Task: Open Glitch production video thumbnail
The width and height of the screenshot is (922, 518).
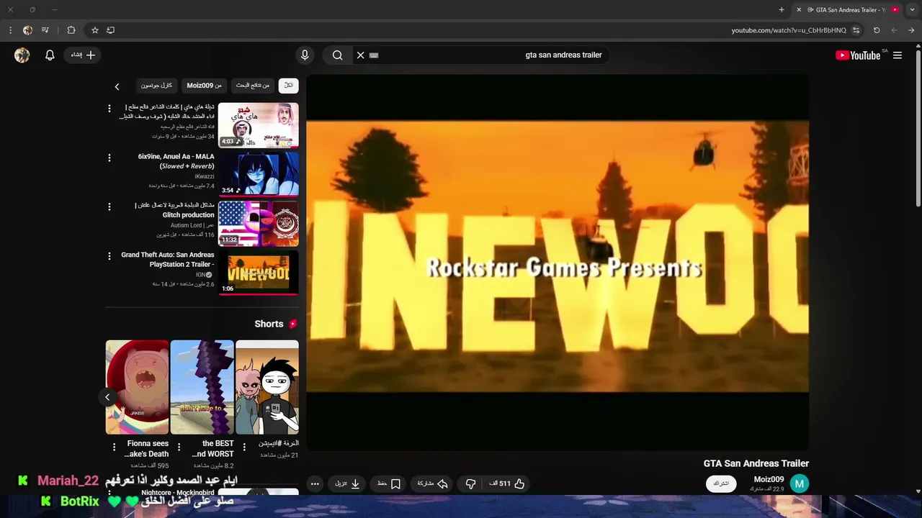Action: [x=259, y=223]
